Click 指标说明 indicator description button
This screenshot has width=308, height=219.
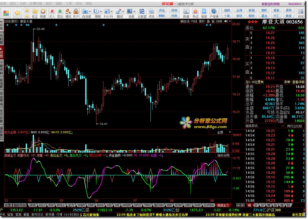tap(223, 155)
